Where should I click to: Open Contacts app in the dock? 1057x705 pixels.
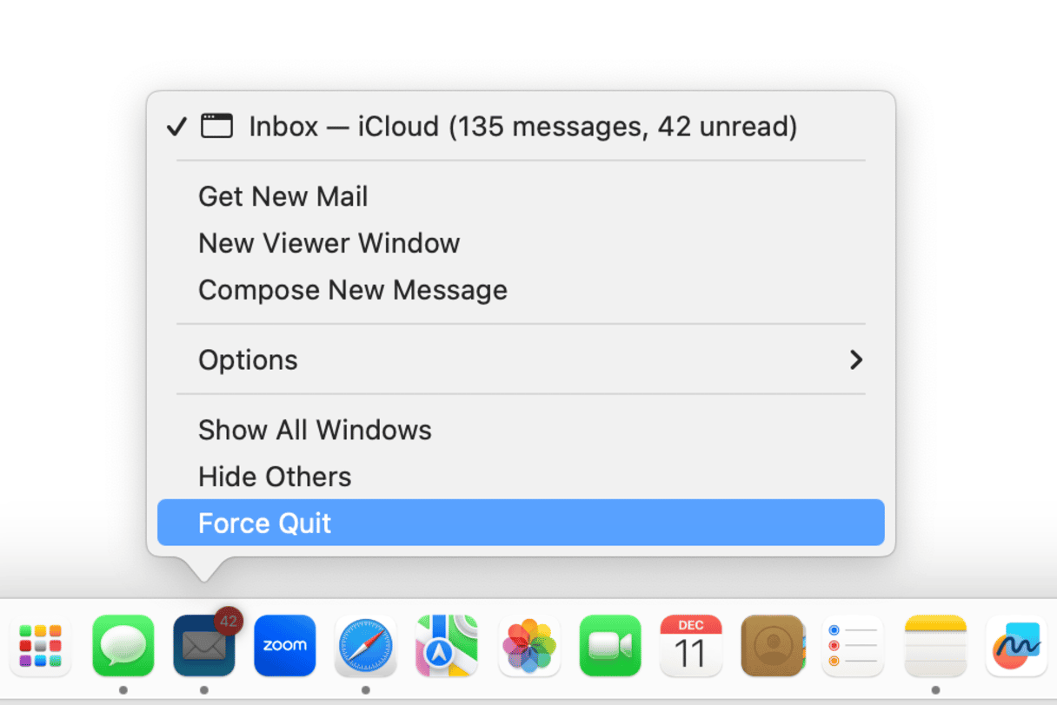click(773, 646)
